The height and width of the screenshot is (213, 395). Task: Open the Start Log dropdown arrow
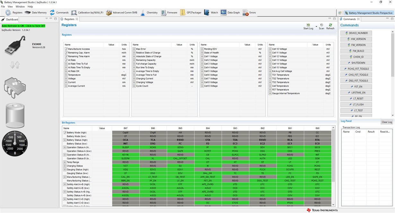316,26
